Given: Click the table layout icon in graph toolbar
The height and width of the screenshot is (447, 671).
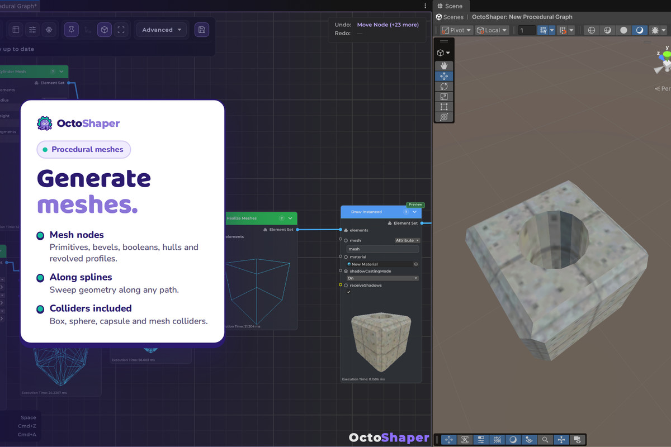Looking at the screenshot, I should point(16,30).
